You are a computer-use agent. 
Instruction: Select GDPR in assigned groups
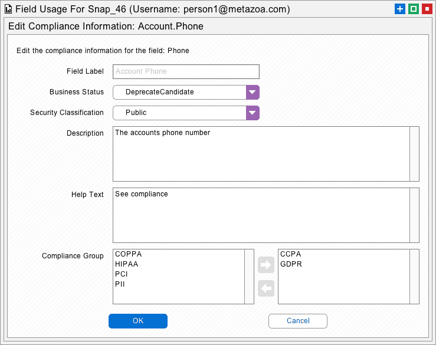point(291,264)
